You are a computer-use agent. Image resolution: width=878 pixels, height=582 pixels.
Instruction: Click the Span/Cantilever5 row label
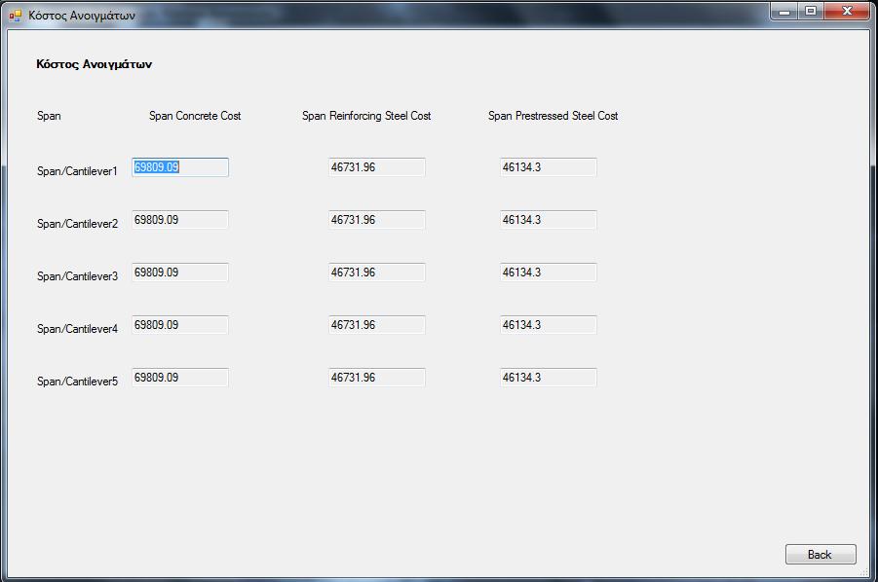pos(77,382)
